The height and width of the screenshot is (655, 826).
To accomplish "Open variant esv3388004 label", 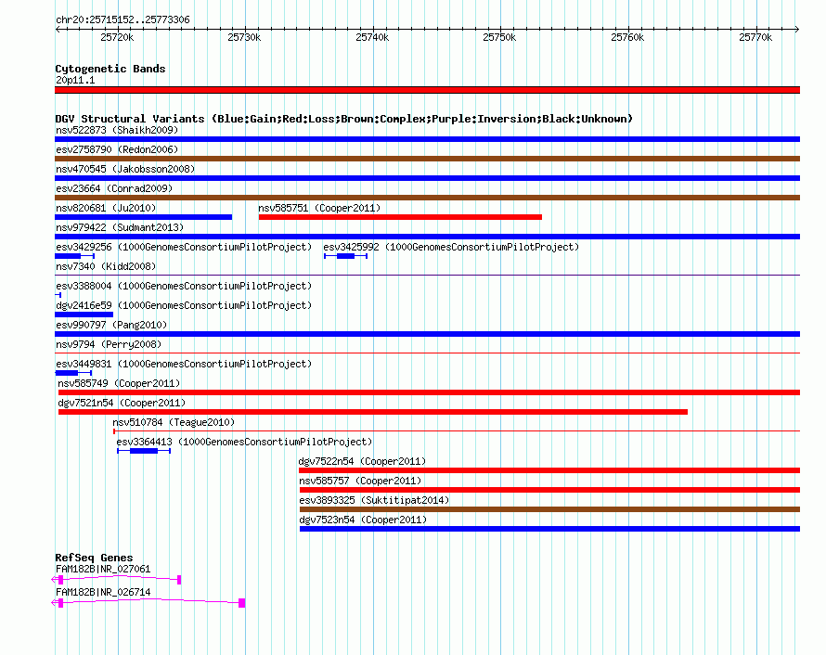I will (184, 286).
